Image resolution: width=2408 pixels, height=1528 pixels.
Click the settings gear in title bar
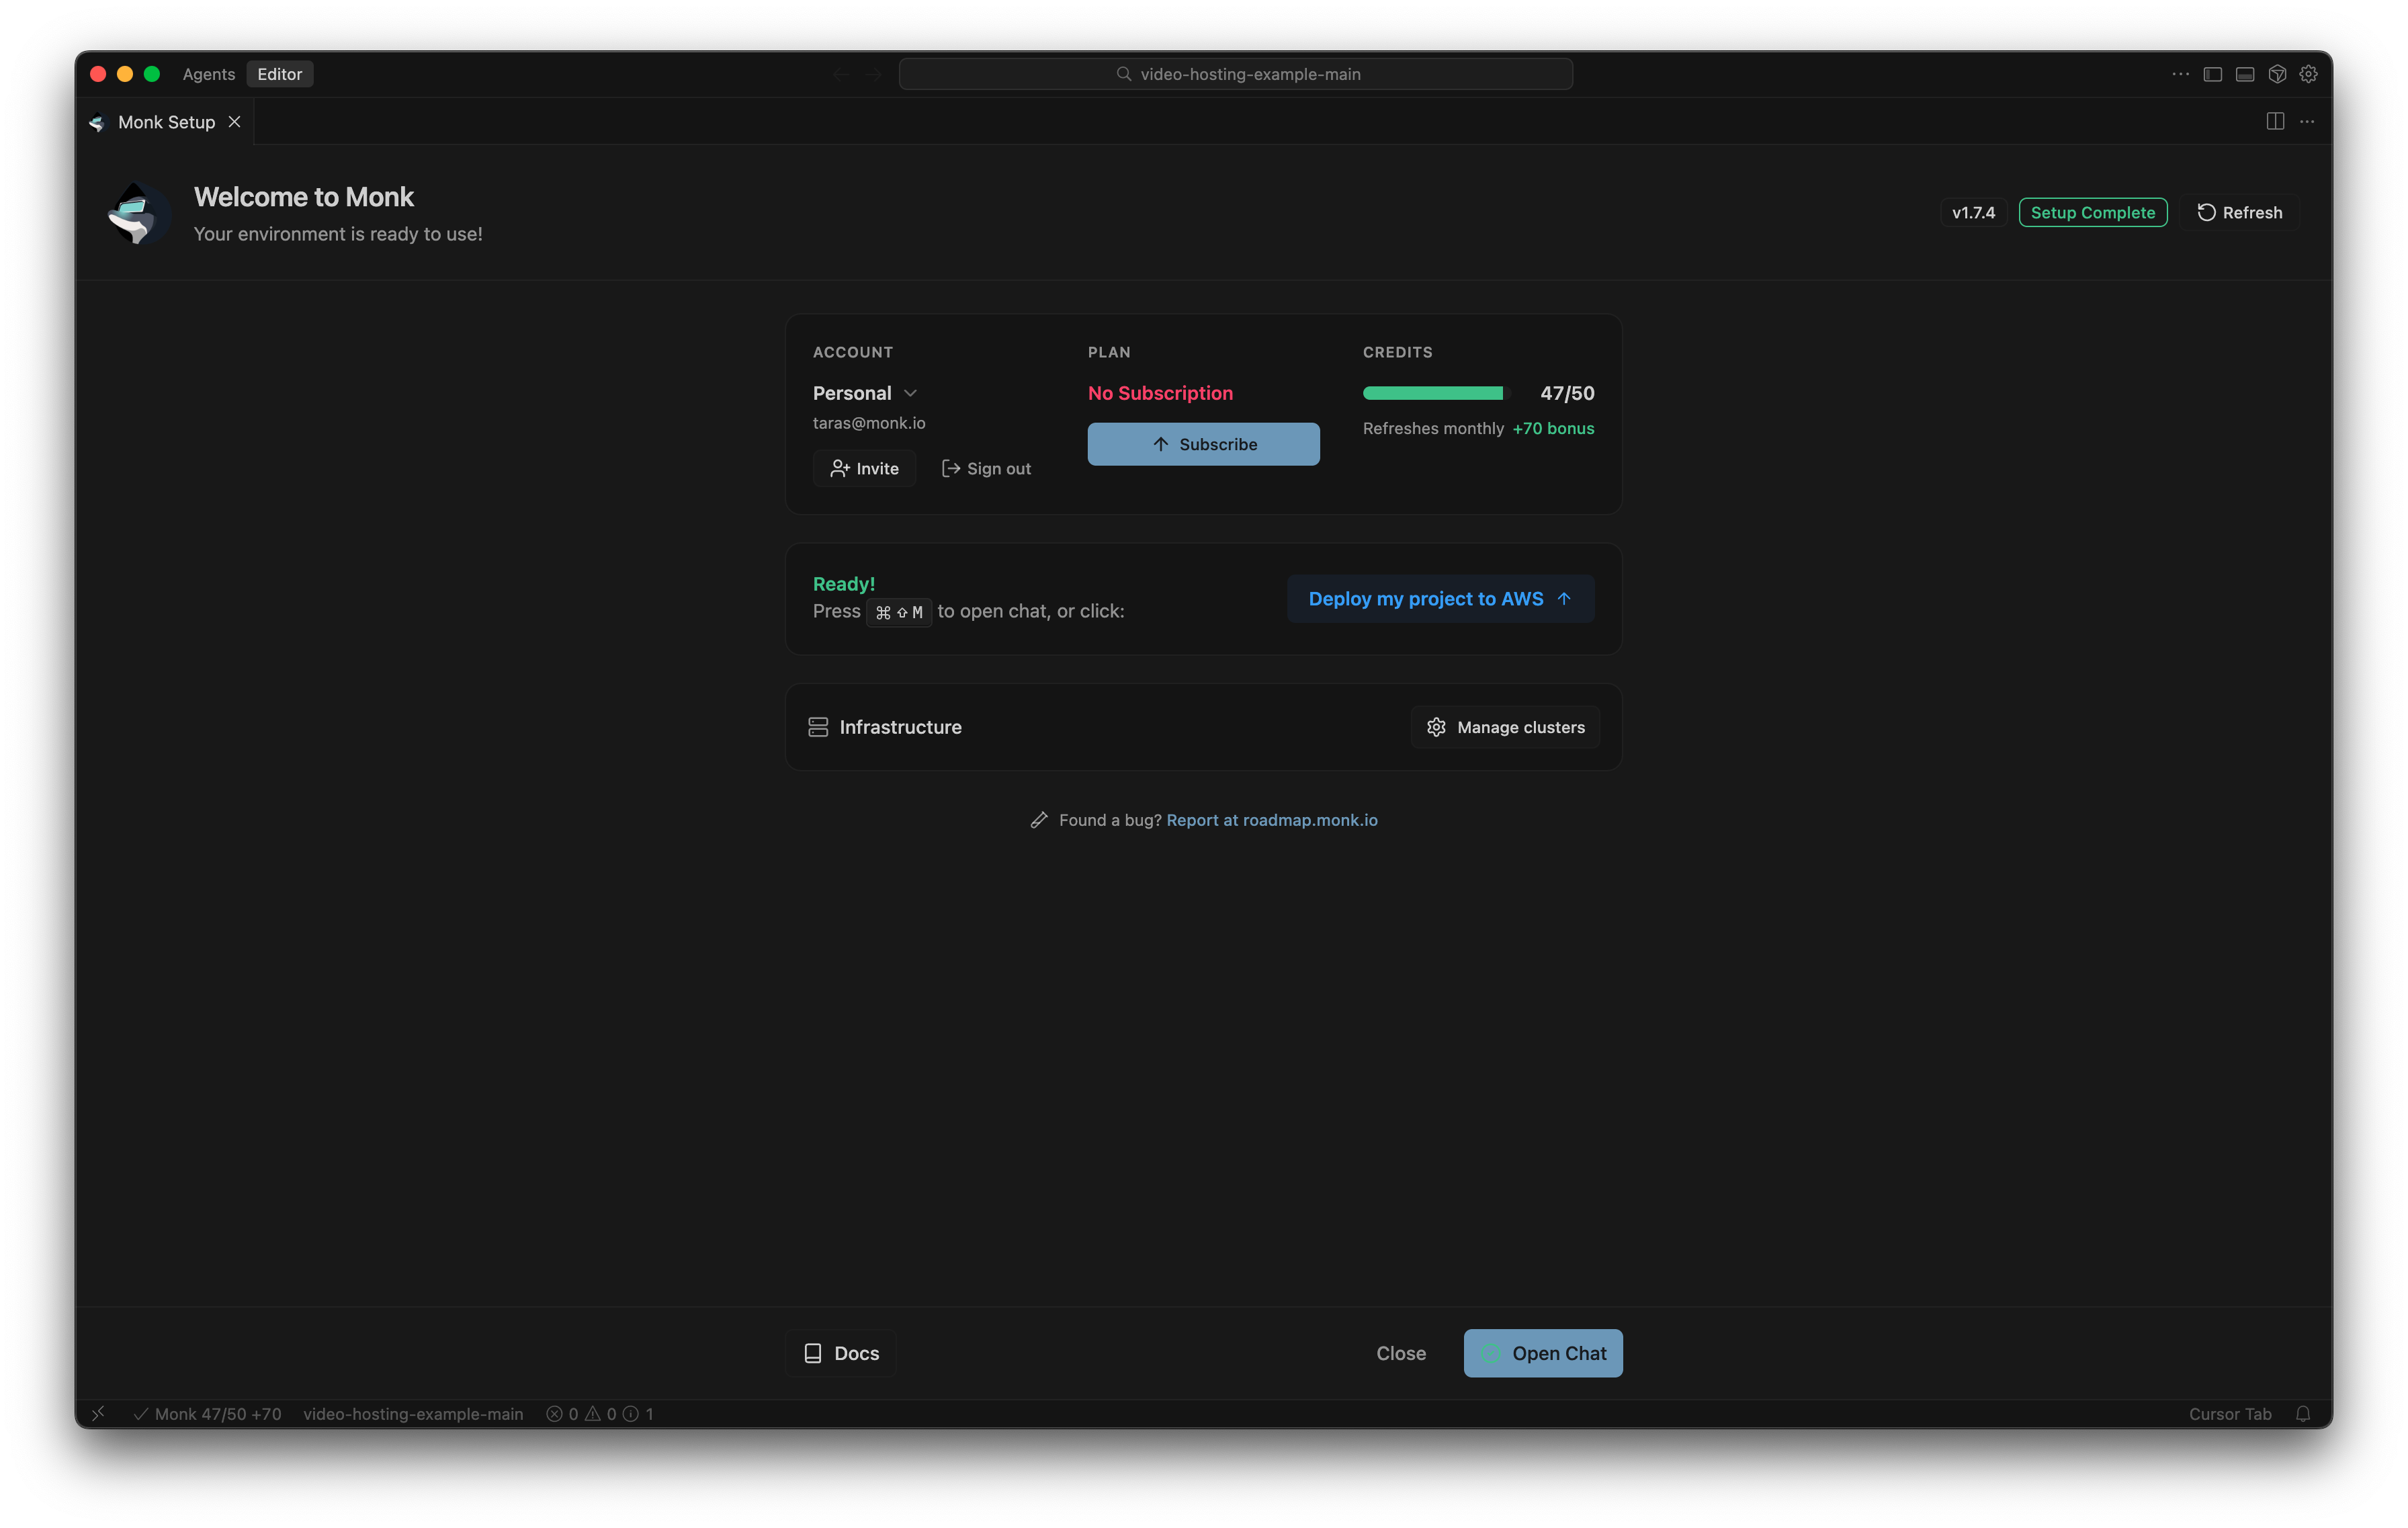tap(2308, 74)
